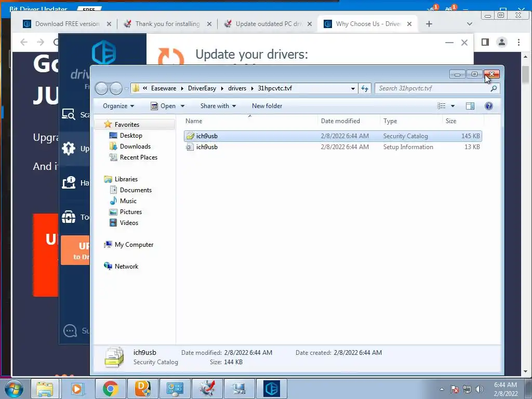
Task: Click Easeware in the address breadcrumb
Action: pos(164,88)
